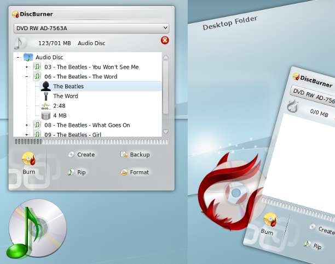Click Create in tilted DiscBurner window
This screenshot has height=264, width=335.
(321, 229)
